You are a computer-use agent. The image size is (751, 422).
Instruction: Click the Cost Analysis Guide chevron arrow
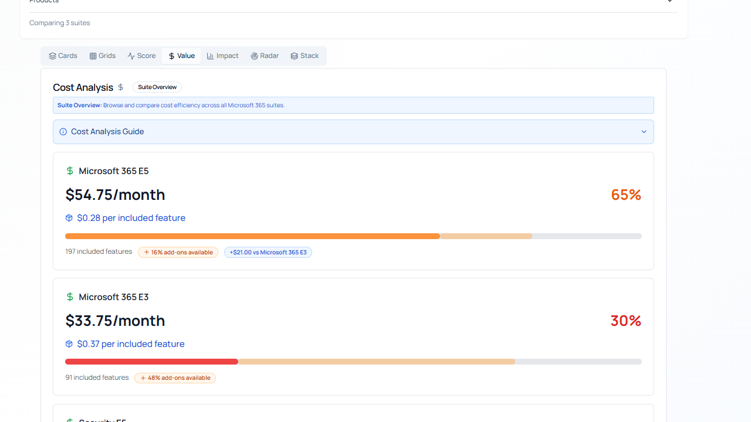(644, 132)
